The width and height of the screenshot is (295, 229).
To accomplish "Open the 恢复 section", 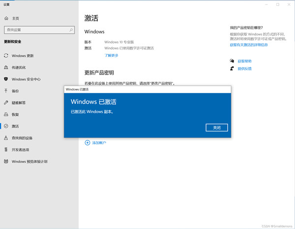I will 15,115.
